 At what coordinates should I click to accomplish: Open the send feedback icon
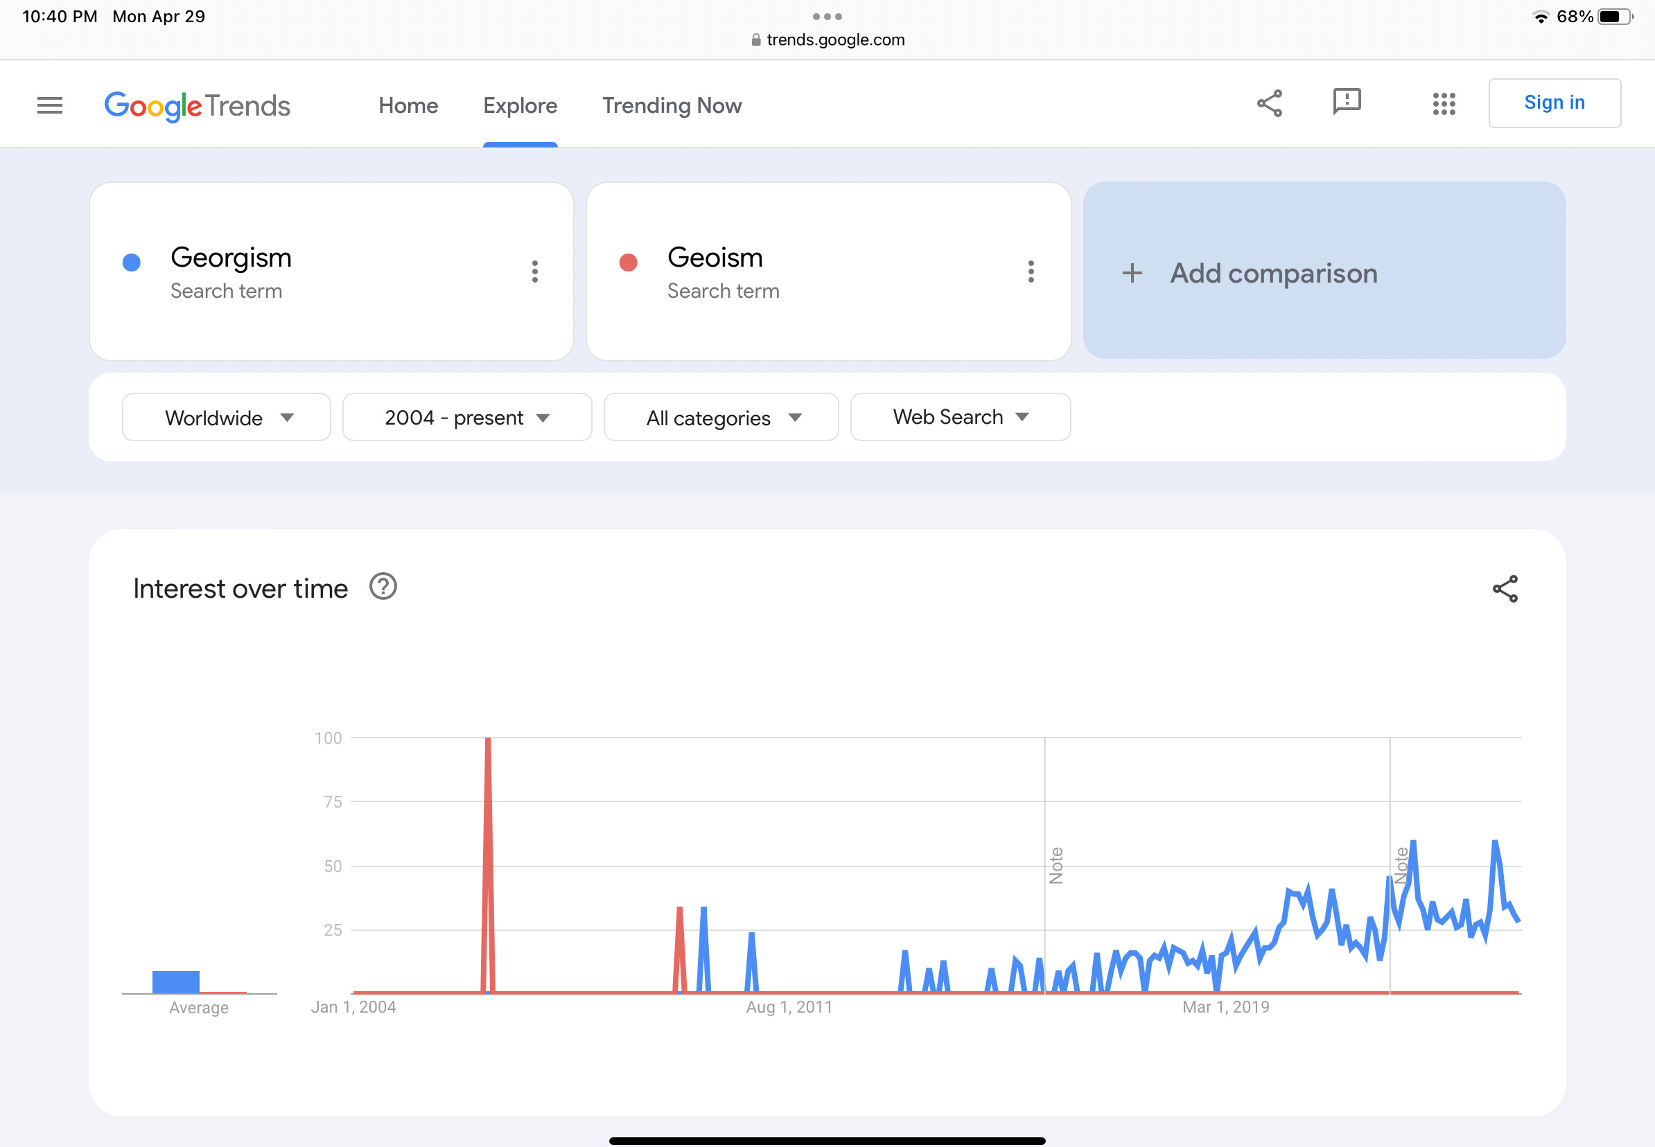(x=1347, y=102)
